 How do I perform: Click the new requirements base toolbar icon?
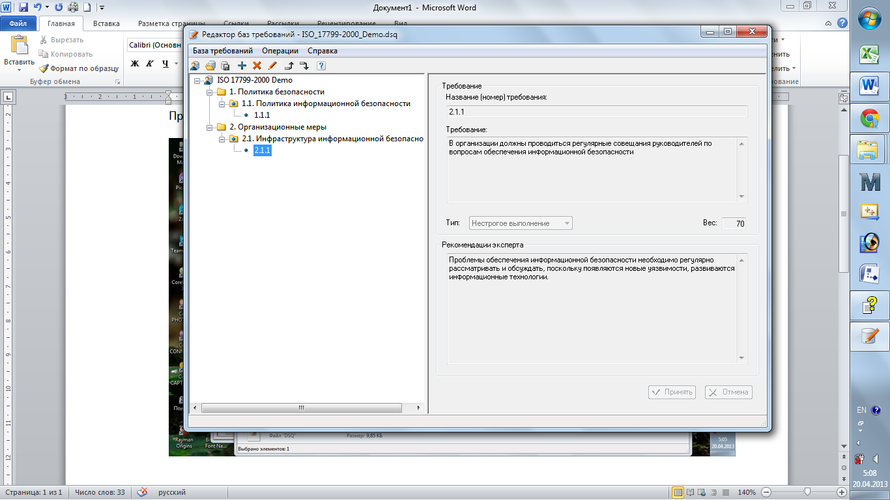(195, 65)
